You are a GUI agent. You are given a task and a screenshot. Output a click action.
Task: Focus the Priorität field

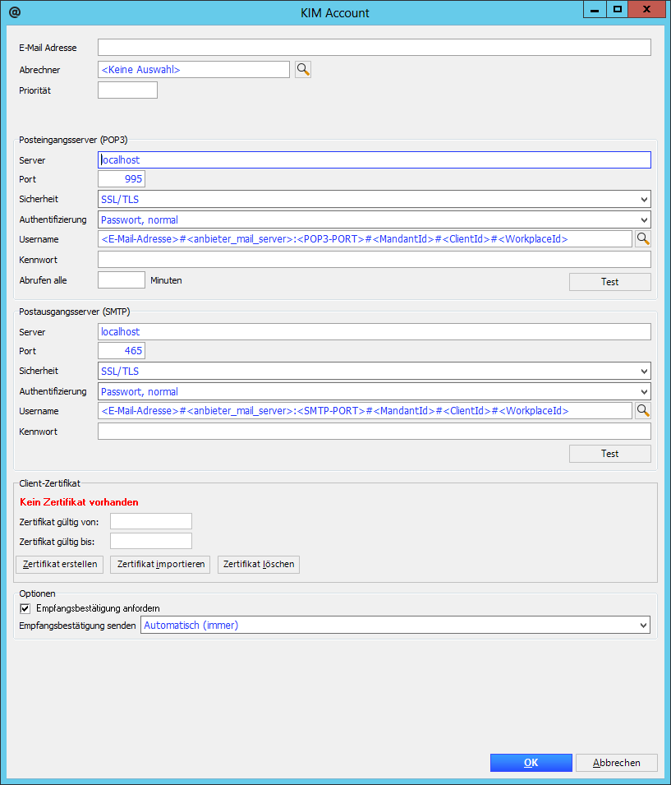[x=127, y=90]
